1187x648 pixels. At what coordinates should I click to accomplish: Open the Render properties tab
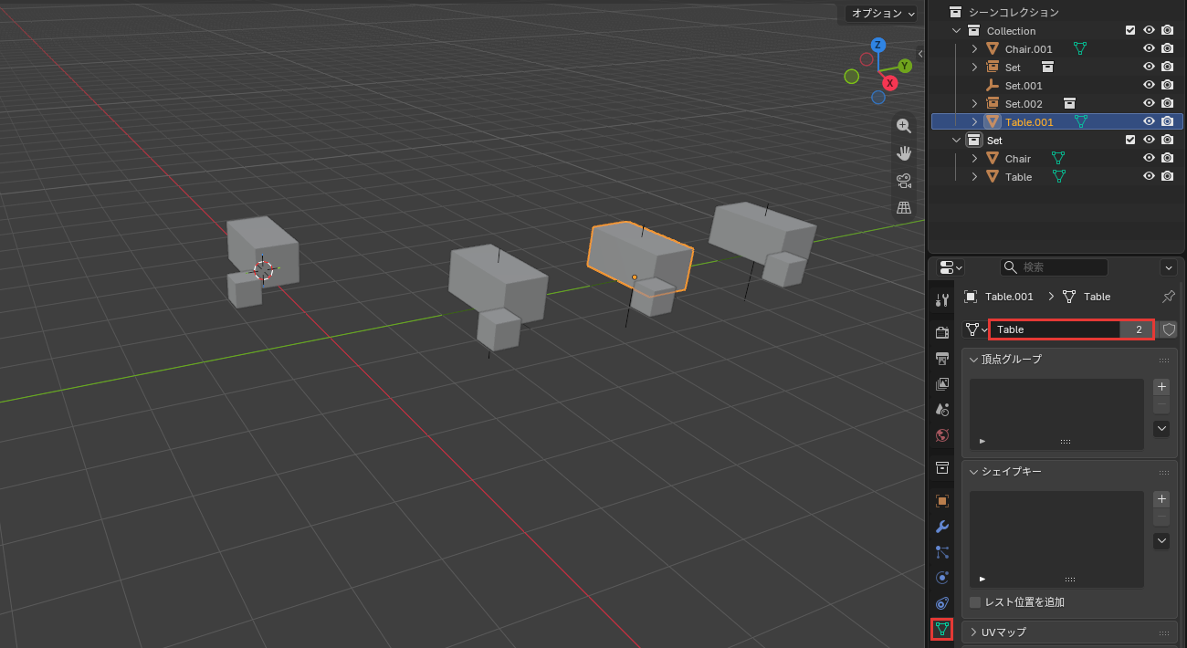(942, 332)
